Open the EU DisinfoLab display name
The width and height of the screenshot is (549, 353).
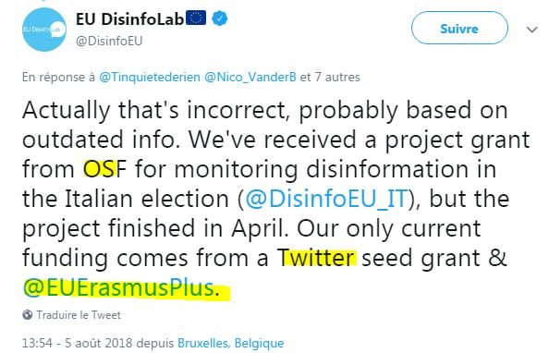pos(130,19)
